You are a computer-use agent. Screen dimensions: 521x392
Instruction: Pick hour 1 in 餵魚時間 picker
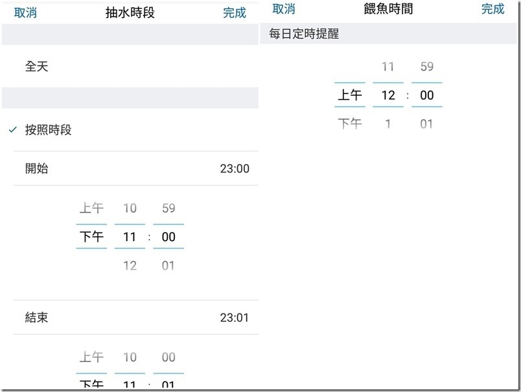pos(388,123)
